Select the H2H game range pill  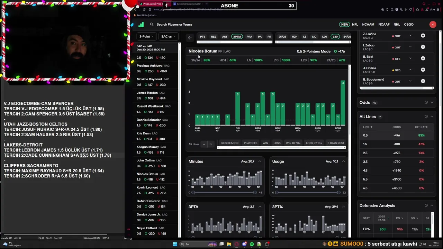tap(295, 37)
